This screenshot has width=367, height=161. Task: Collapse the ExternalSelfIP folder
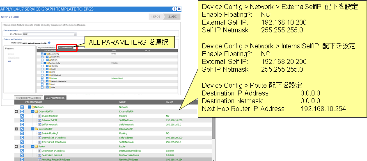(x=33, y=112)
